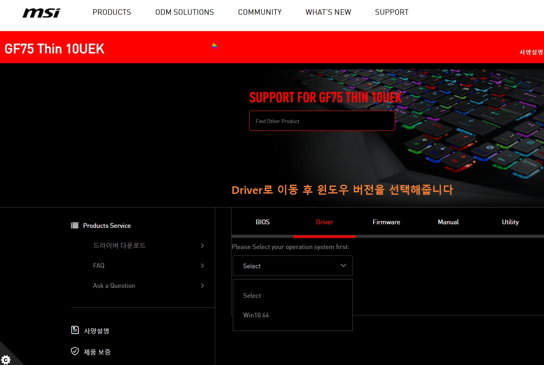The image size is (544, 365).
Task: Open the settings gear in the bottom-left corner
Action: (6, 359)
